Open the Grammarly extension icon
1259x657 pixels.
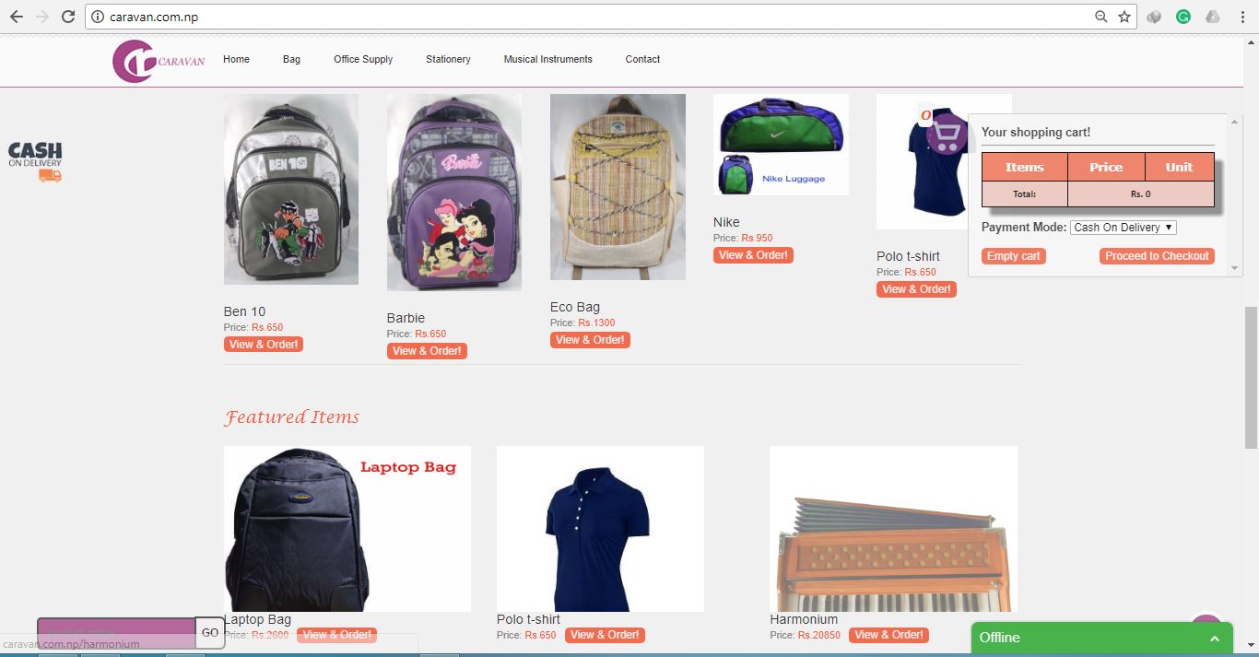click(x=1183, y=17)
